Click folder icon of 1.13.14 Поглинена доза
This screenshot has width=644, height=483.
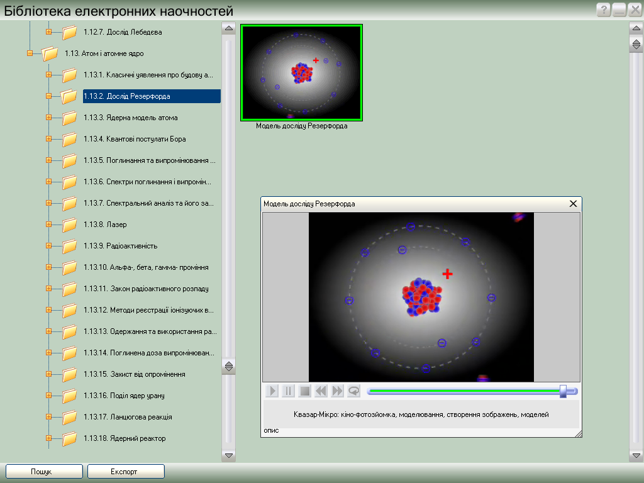pyautogui.click(x=69, y=353)
